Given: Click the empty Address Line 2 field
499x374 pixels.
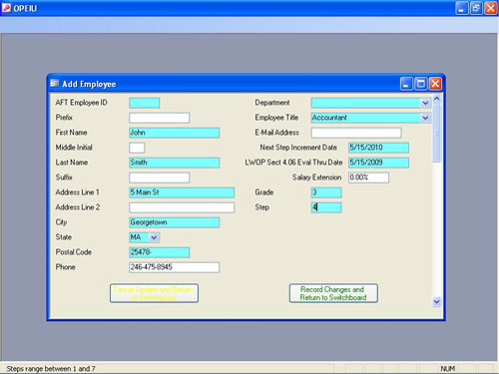Looking at the screenshot, I should [182, 207].
